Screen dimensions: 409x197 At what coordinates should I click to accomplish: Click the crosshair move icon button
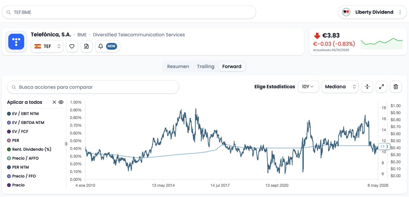coord(367,87)
